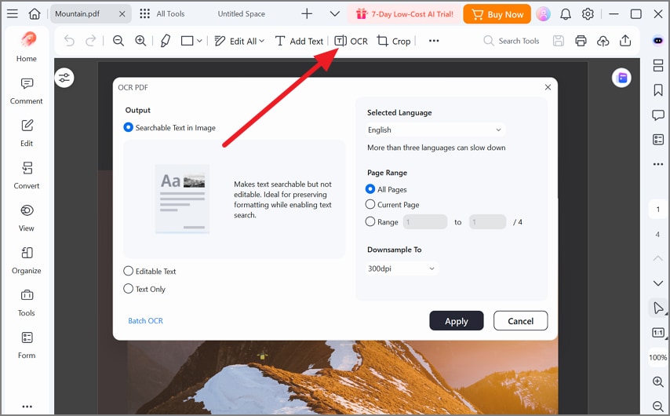Open Tools in sidebar
This screenshot has width=670, height=416.
pyautogui.click(x=27, y=303)
